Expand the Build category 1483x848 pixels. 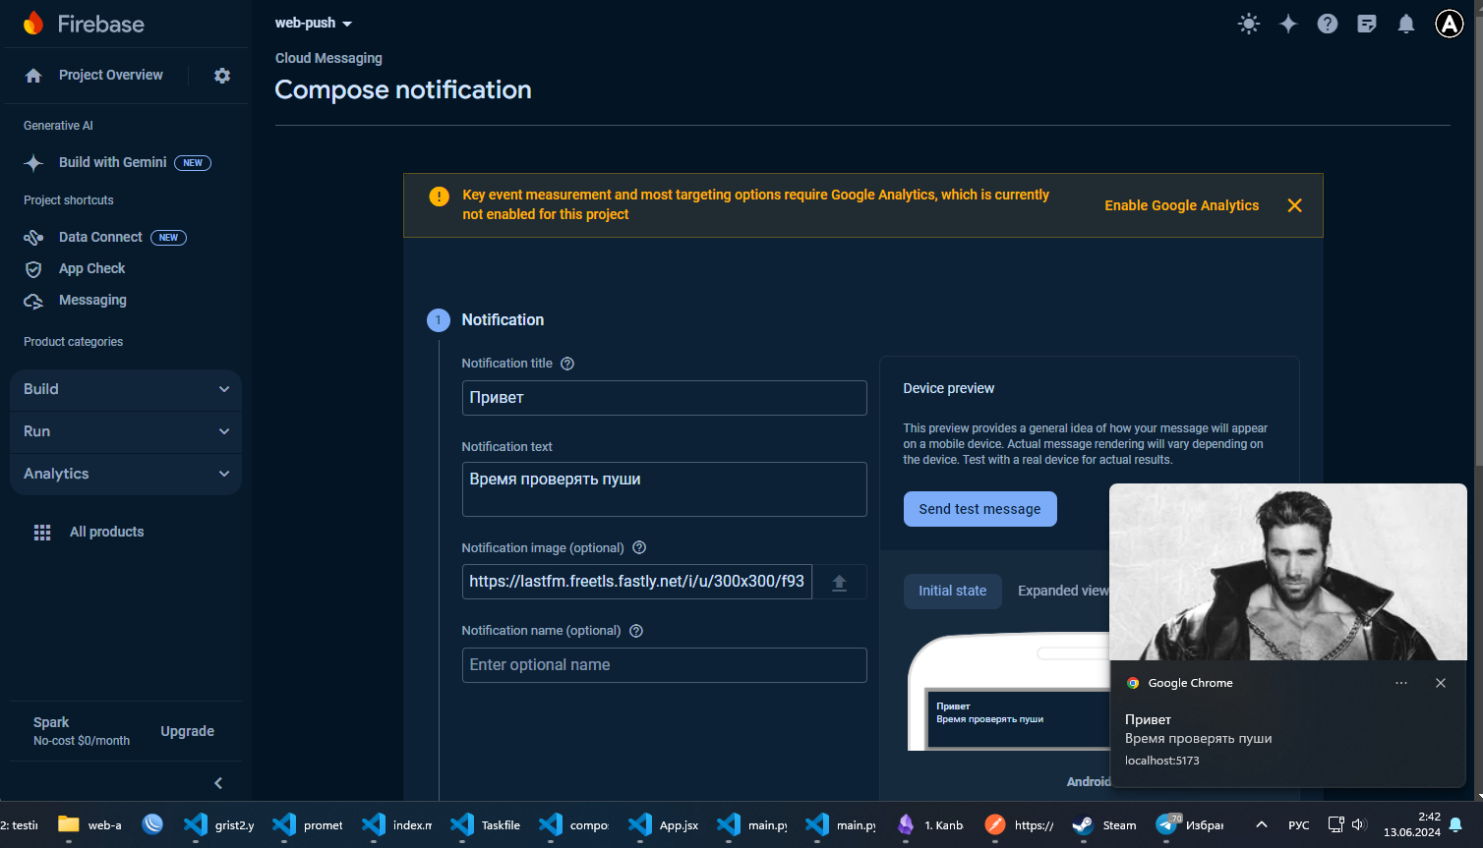click(126, 390)
